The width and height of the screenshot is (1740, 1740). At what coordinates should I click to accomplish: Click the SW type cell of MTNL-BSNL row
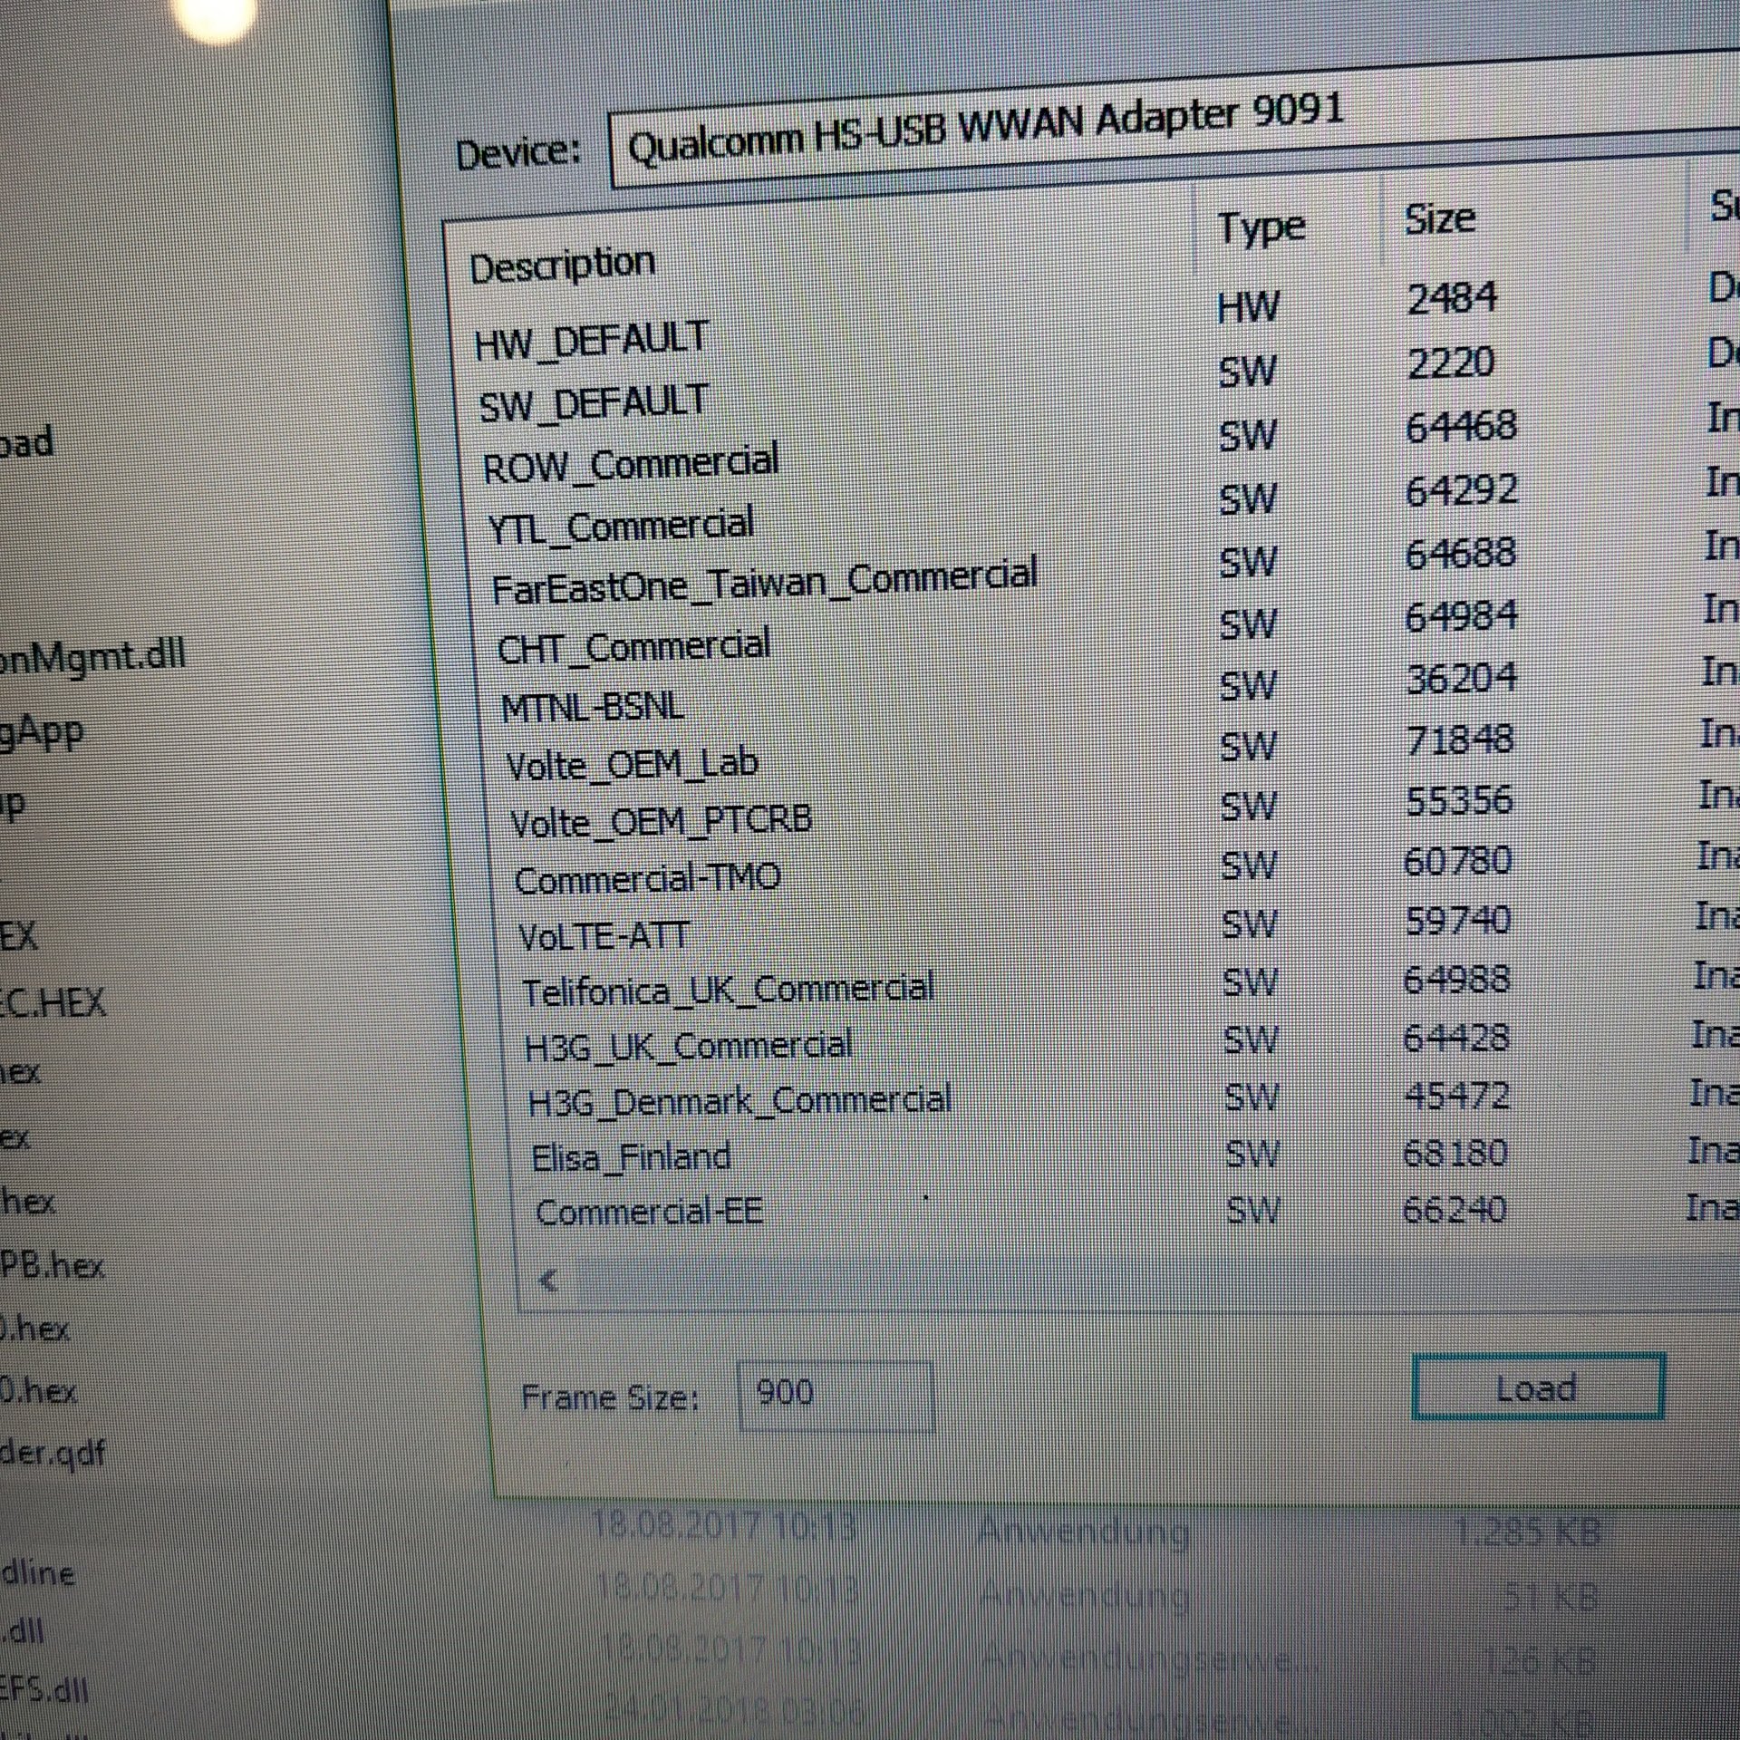pyautogui.click(x=1248, y=685)
